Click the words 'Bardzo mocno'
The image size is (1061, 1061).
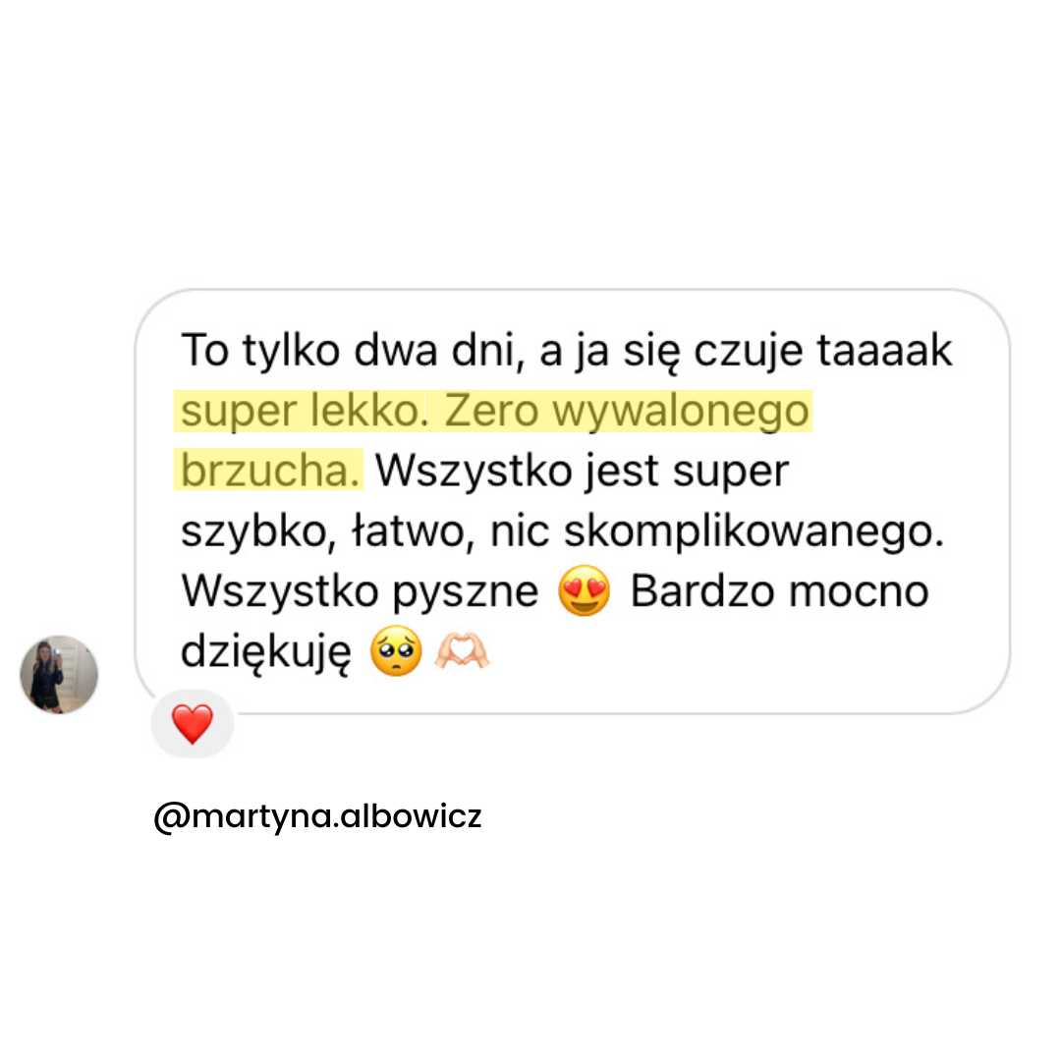coord(779,591)
